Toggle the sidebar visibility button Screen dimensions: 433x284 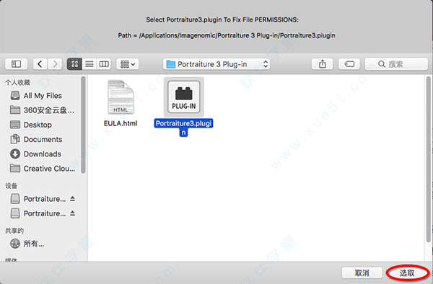16,64
